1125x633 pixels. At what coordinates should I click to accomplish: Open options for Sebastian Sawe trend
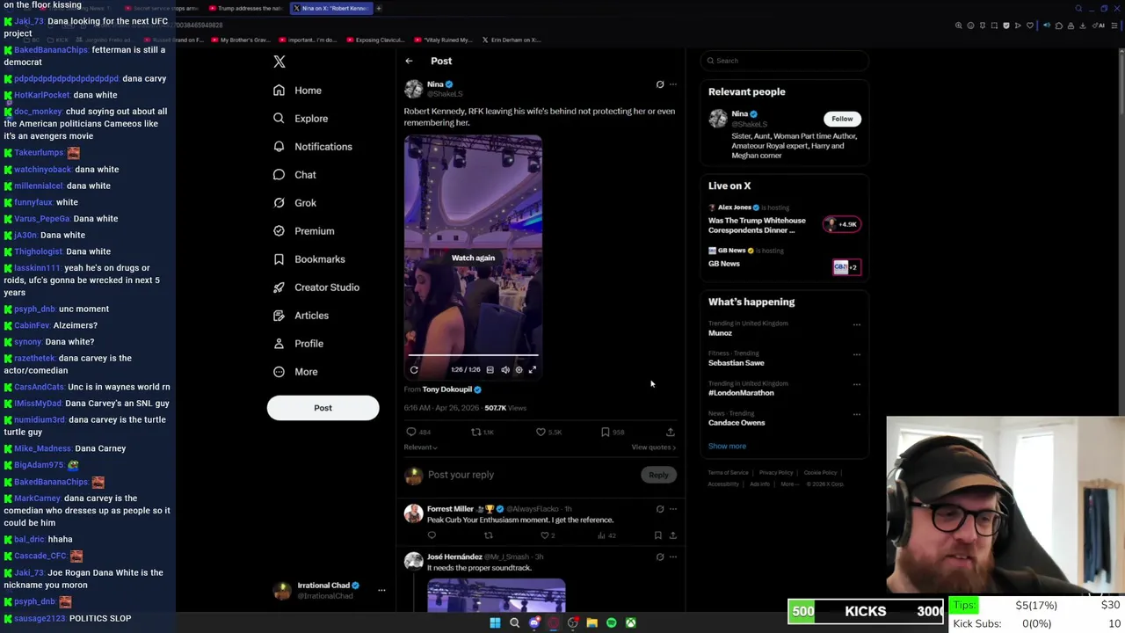tap(857, 354)
